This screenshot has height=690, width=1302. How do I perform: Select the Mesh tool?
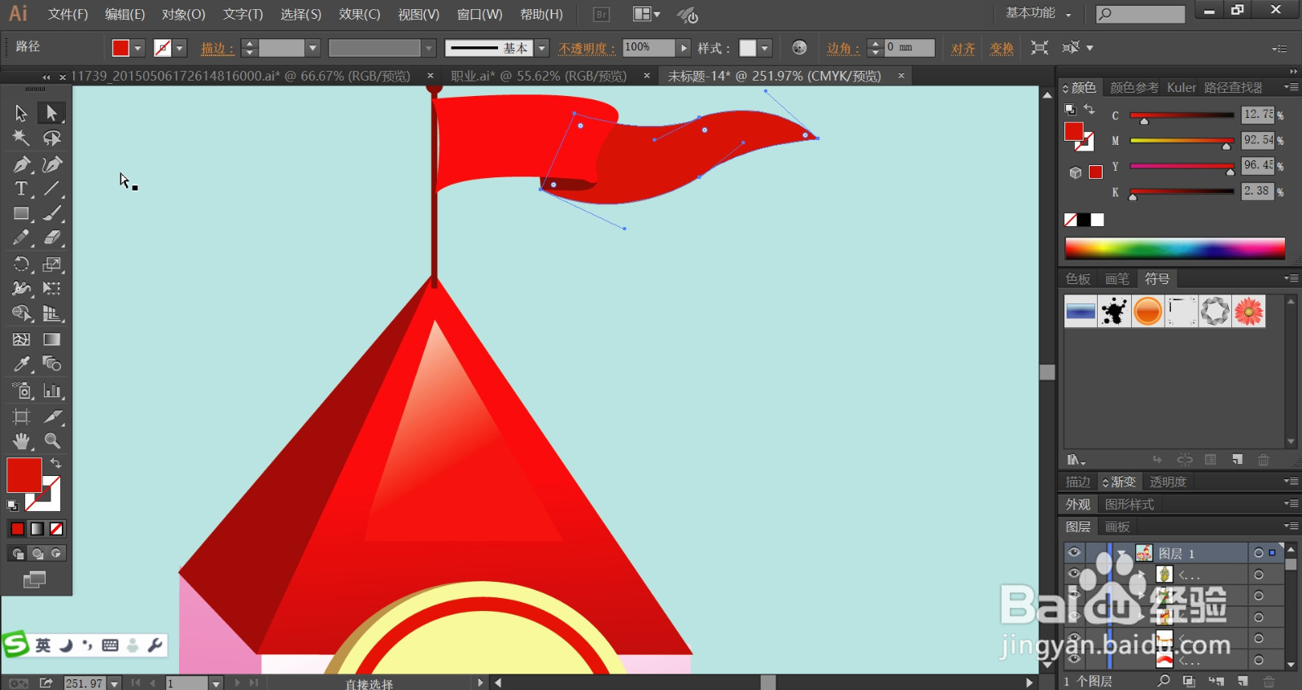(x=21, y=339)
